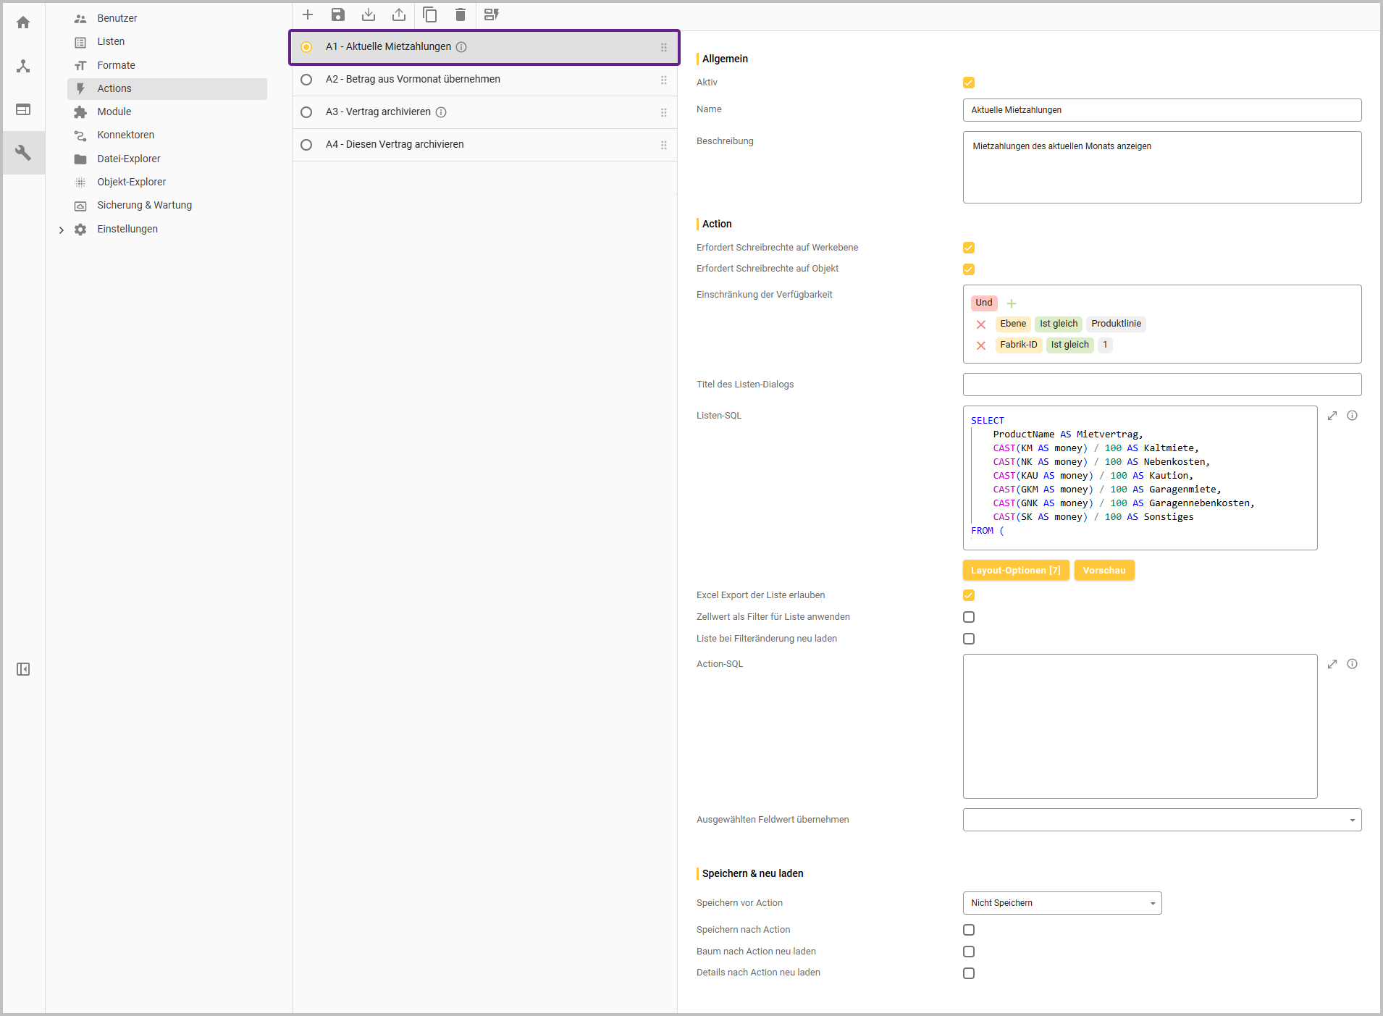1383x1016 pixels.
Task: Click the Titel des Listen-Dialogs input field
Action: [1162, 385]
